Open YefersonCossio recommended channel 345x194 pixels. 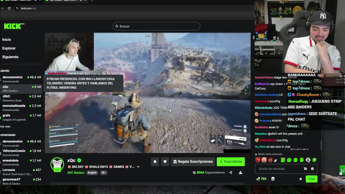21,153
